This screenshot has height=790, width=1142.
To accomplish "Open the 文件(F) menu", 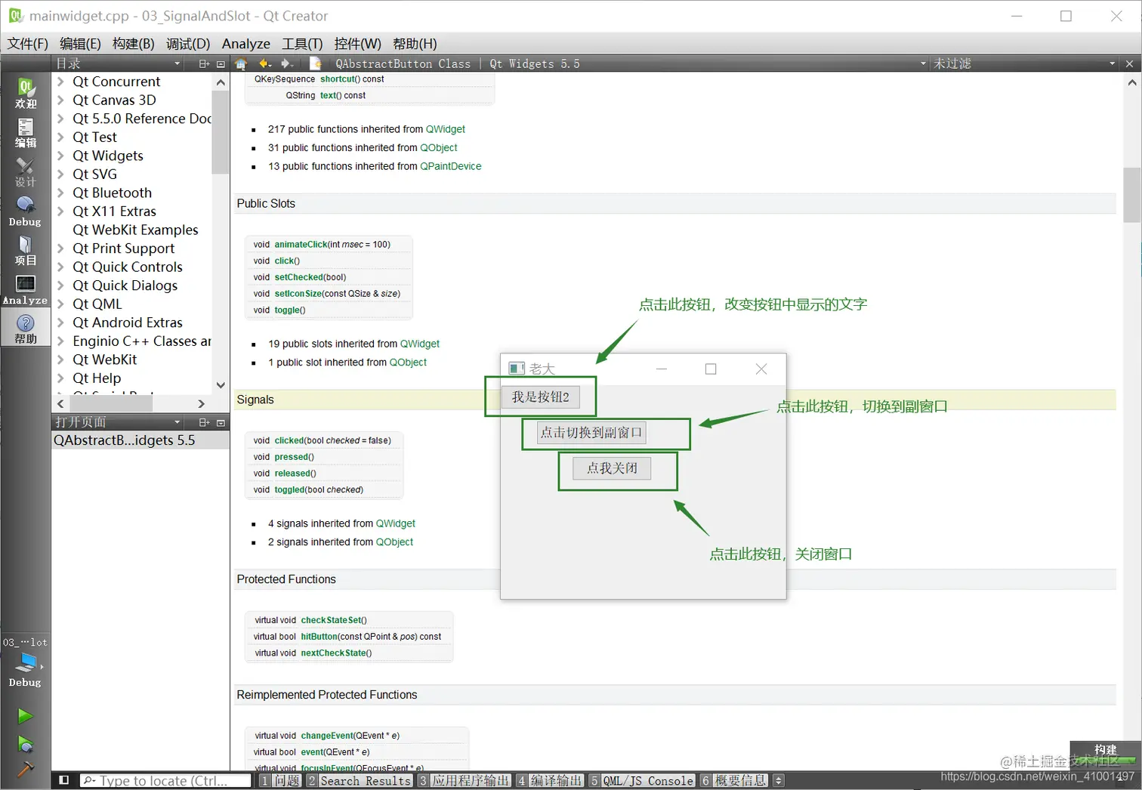I will point(27,44).
